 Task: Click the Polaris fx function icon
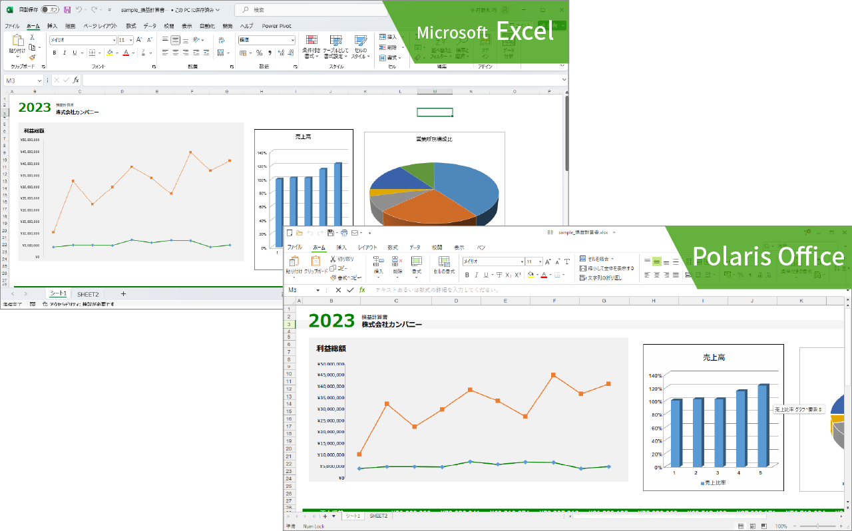(x=362, y=290)
